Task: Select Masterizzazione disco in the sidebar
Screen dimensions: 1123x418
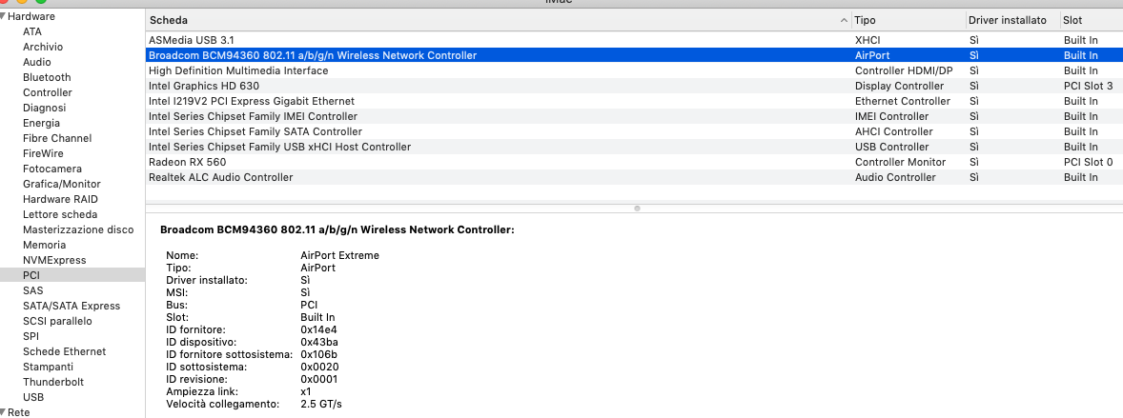Action: pyautogui.click(x=78, y=229)
